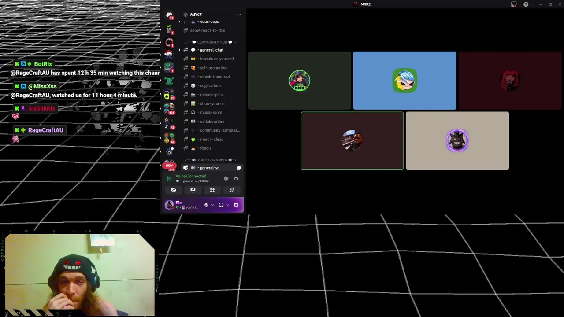The height and width of the screenshot is (317, 564).
Task: Open the music-room channel
Action: click(212, 112)
